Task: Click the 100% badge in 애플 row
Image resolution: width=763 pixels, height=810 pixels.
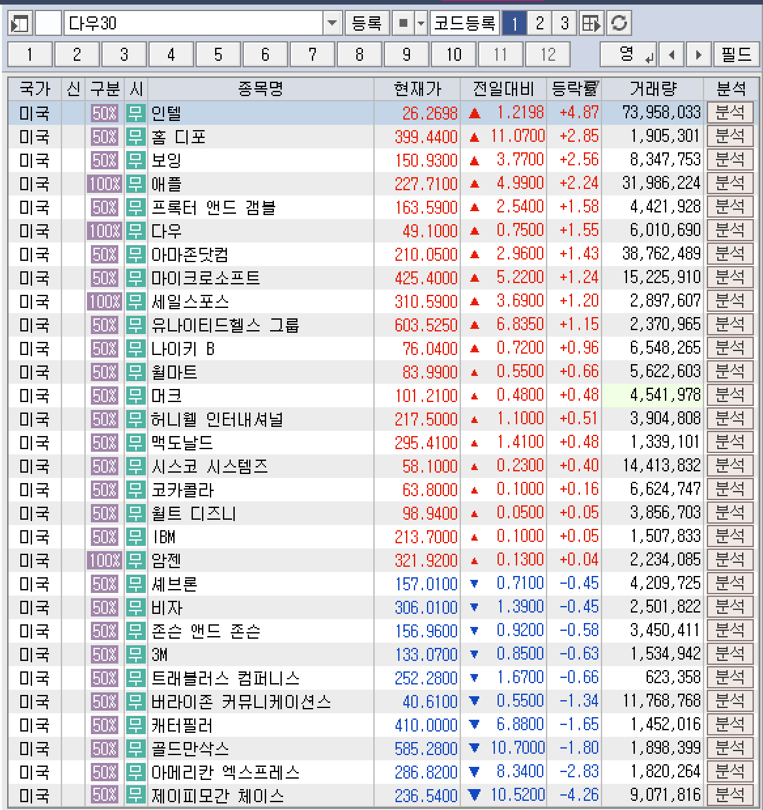Action: pos(105,184)
